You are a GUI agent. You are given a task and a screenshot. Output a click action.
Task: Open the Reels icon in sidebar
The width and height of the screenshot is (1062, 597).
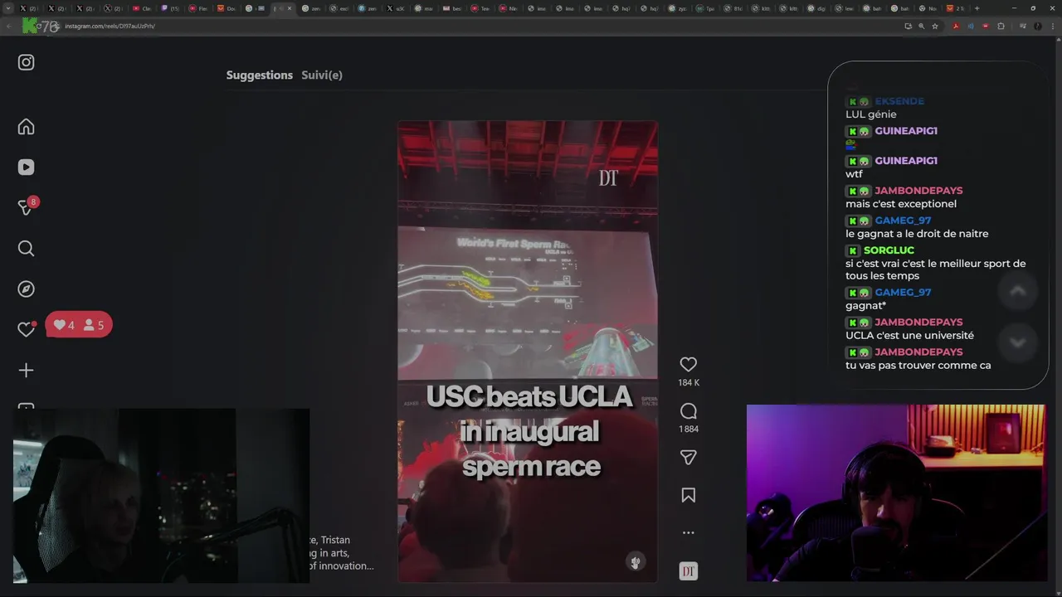[27, 167]
